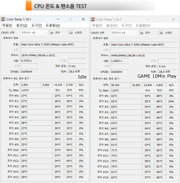Open 파일(F) menu in right Core Temp window
The image size is (180, 183).
coord(97,25)
